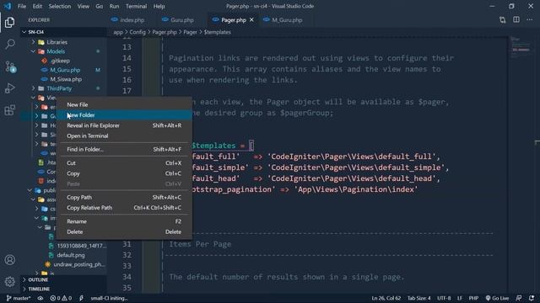Select Open in Terminal

[124, 136]
